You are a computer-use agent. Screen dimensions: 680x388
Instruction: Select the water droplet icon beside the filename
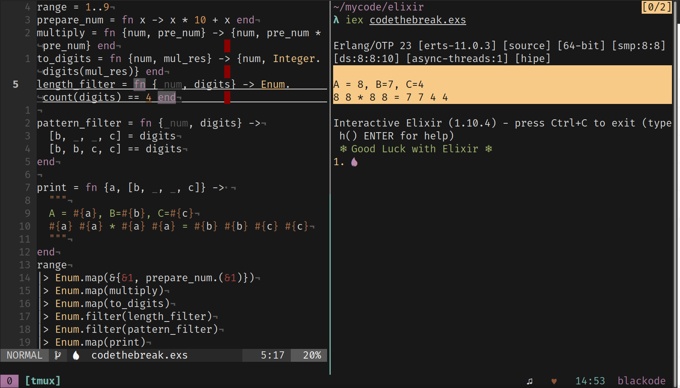click(76, 355)
